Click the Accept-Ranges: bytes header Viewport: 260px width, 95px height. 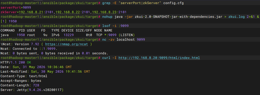point(21,81)
